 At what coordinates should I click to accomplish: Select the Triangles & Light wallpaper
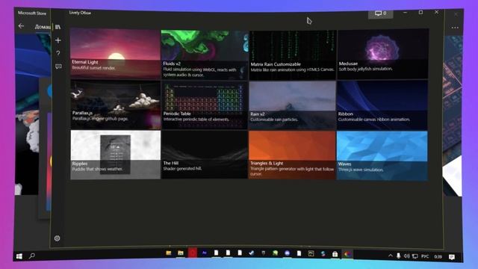[292, 155]
